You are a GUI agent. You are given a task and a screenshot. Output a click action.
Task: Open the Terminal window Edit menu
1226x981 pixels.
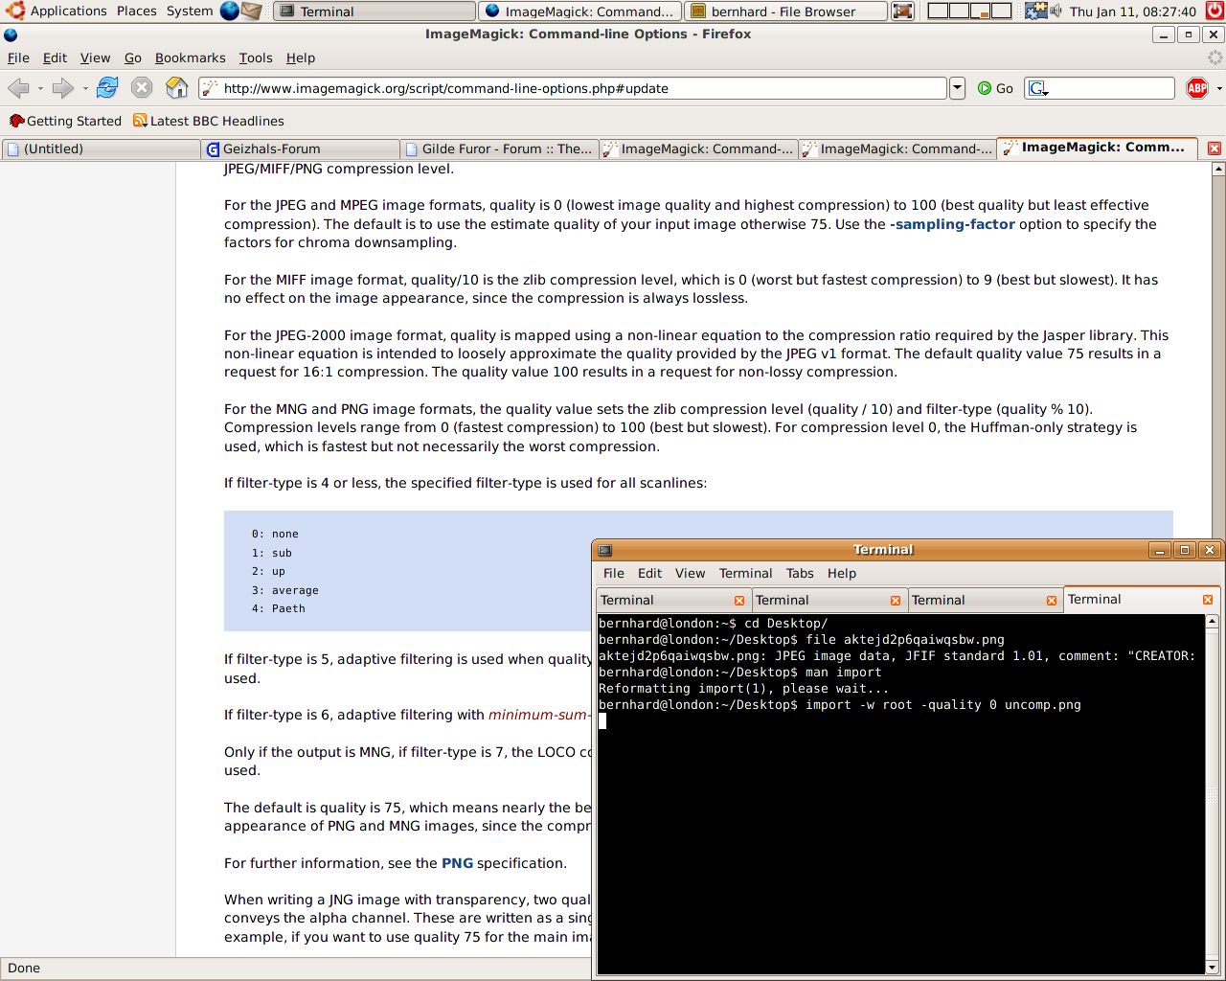[x=650, y=573]
